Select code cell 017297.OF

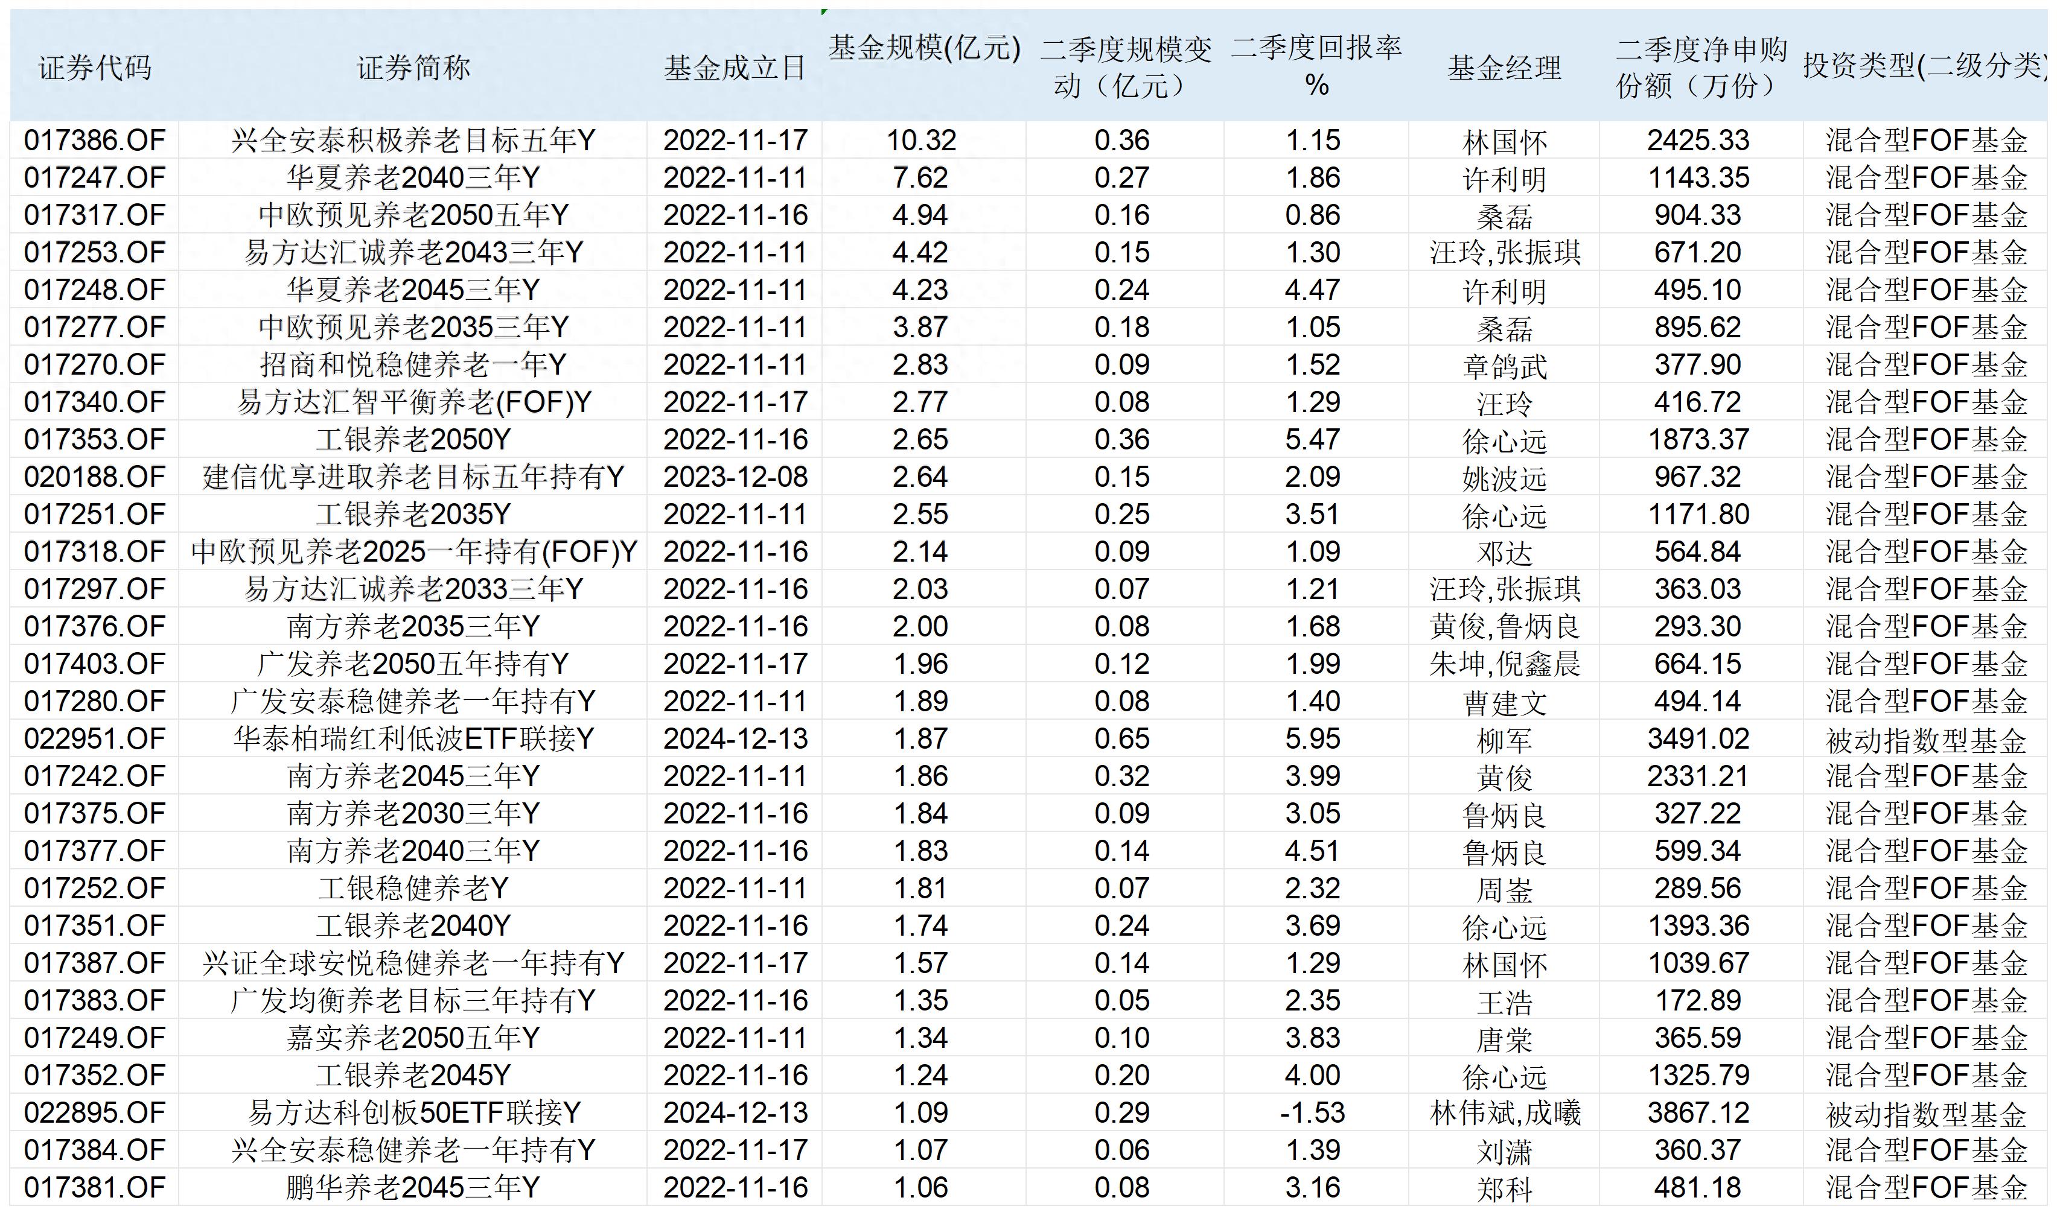tap(95, 589)
